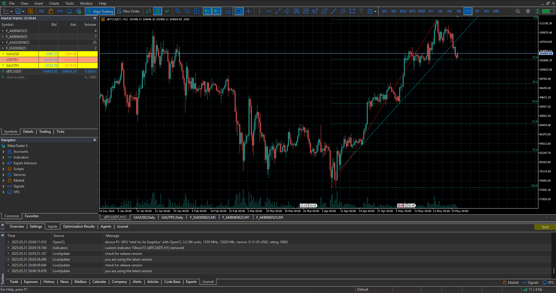
Task: Take chart screenshot with camera icon
Action: click(228, 11)
